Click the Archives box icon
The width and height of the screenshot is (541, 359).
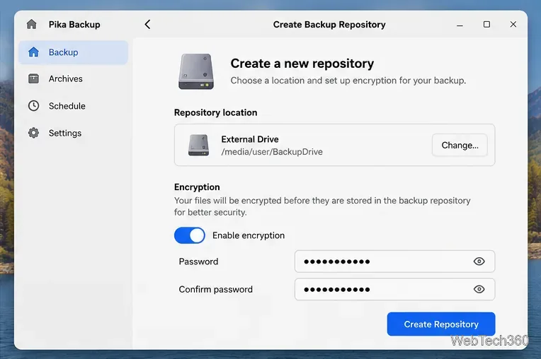[33, 79]
